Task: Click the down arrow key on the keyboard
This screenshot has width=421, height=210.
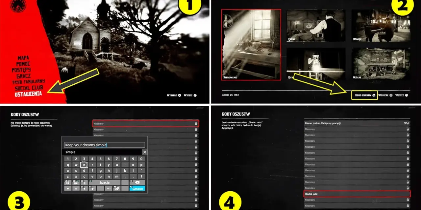Action: (x=68, y=188)
